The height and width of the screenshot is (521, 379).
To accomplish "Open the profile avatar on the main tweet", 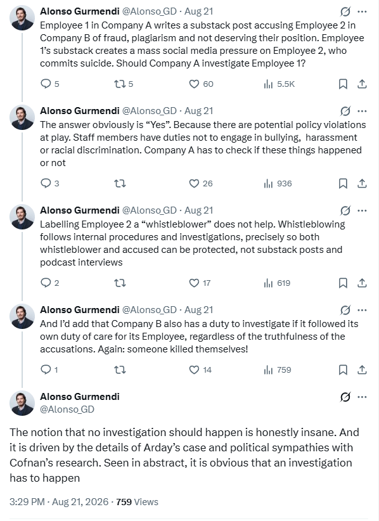I will coord(22,402).
